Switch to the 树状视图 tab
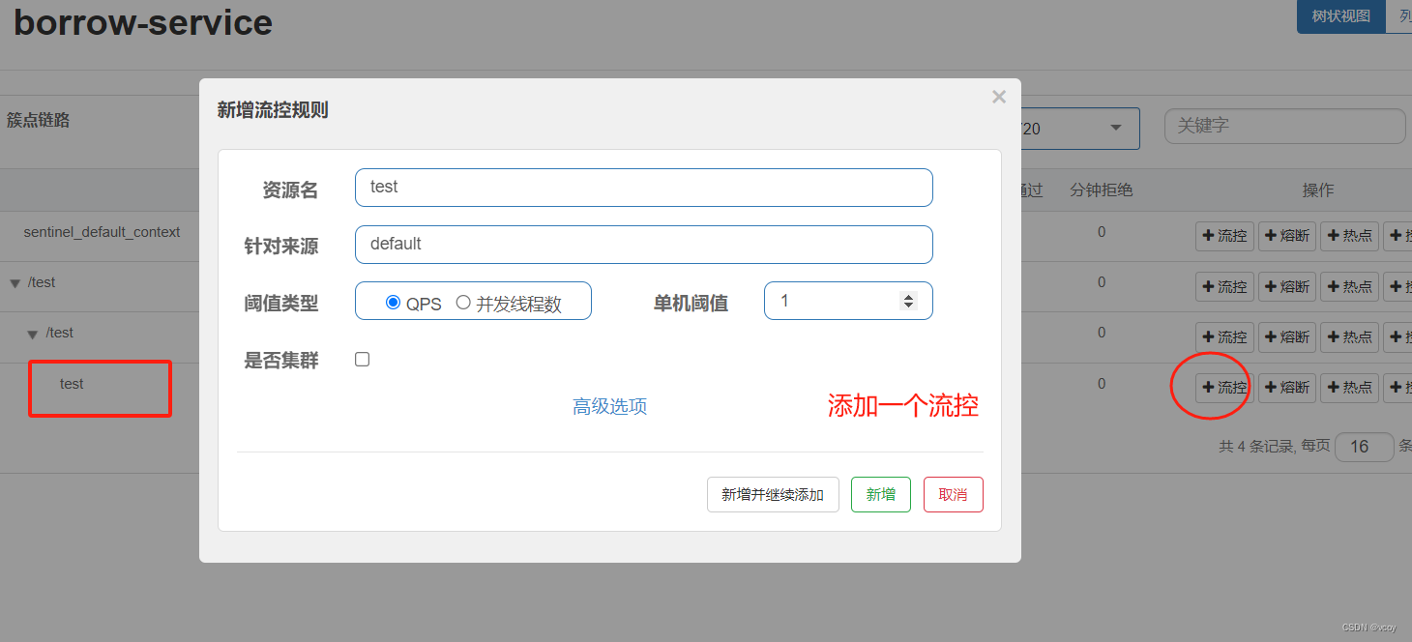Screen dimensions: 1412x642 pos(1340,16)
